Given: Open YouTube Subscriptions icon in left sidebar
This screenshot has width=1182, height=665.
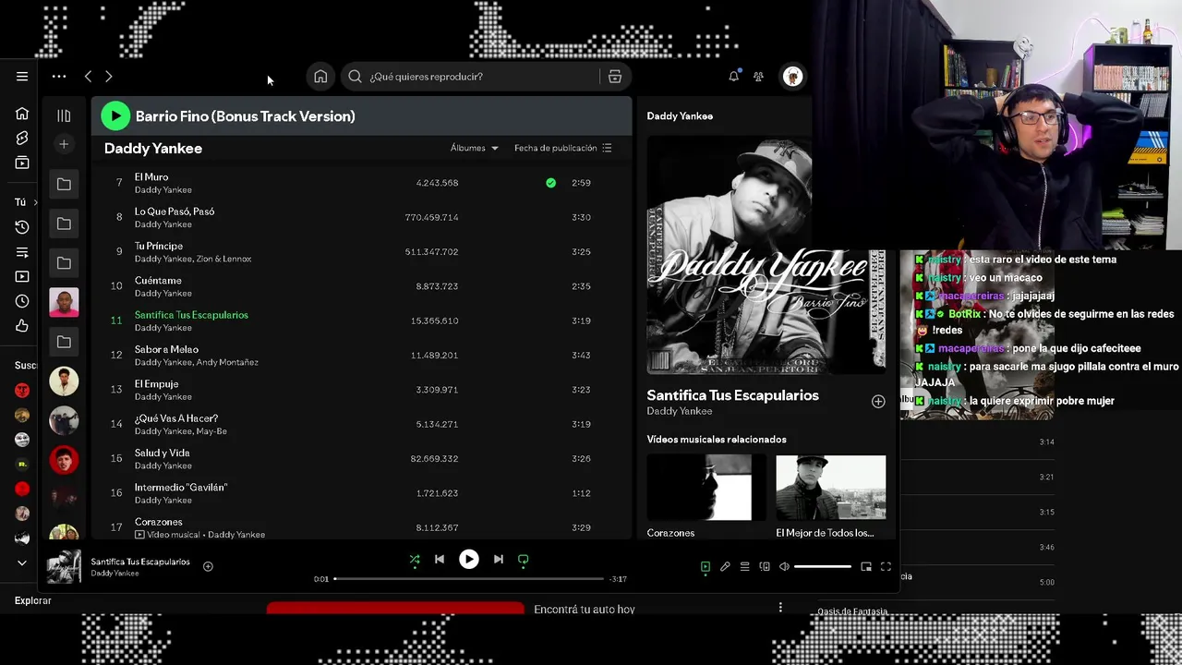Looking at the screenshot, I should 22,163.
